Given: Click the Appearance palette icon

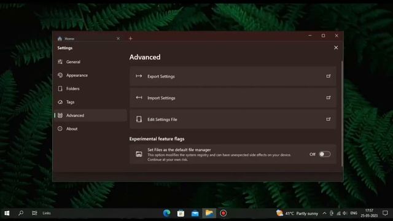Looking at the screenshot, I should 60,75.
